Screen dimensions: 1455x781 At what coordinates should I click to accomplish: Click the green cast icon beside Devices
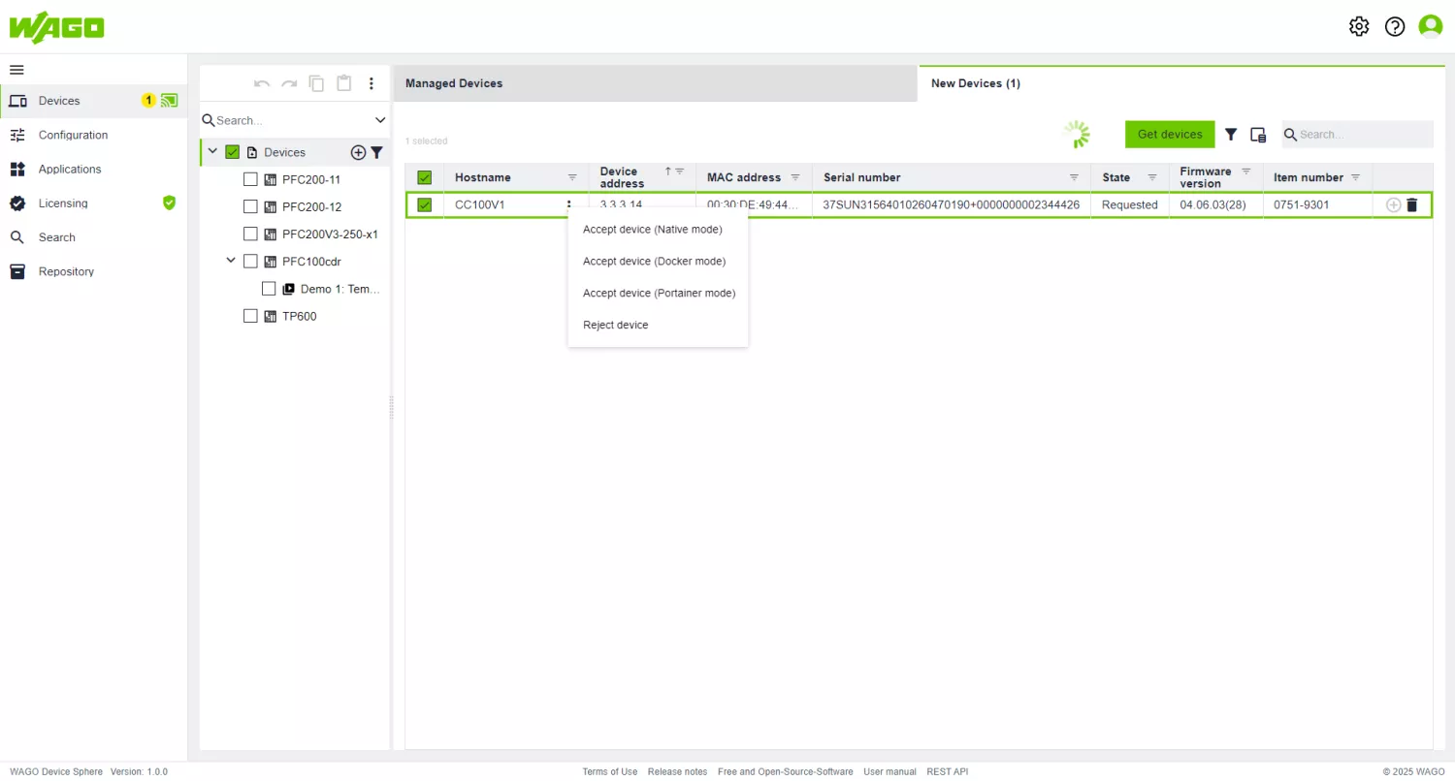tap(170, 100)
